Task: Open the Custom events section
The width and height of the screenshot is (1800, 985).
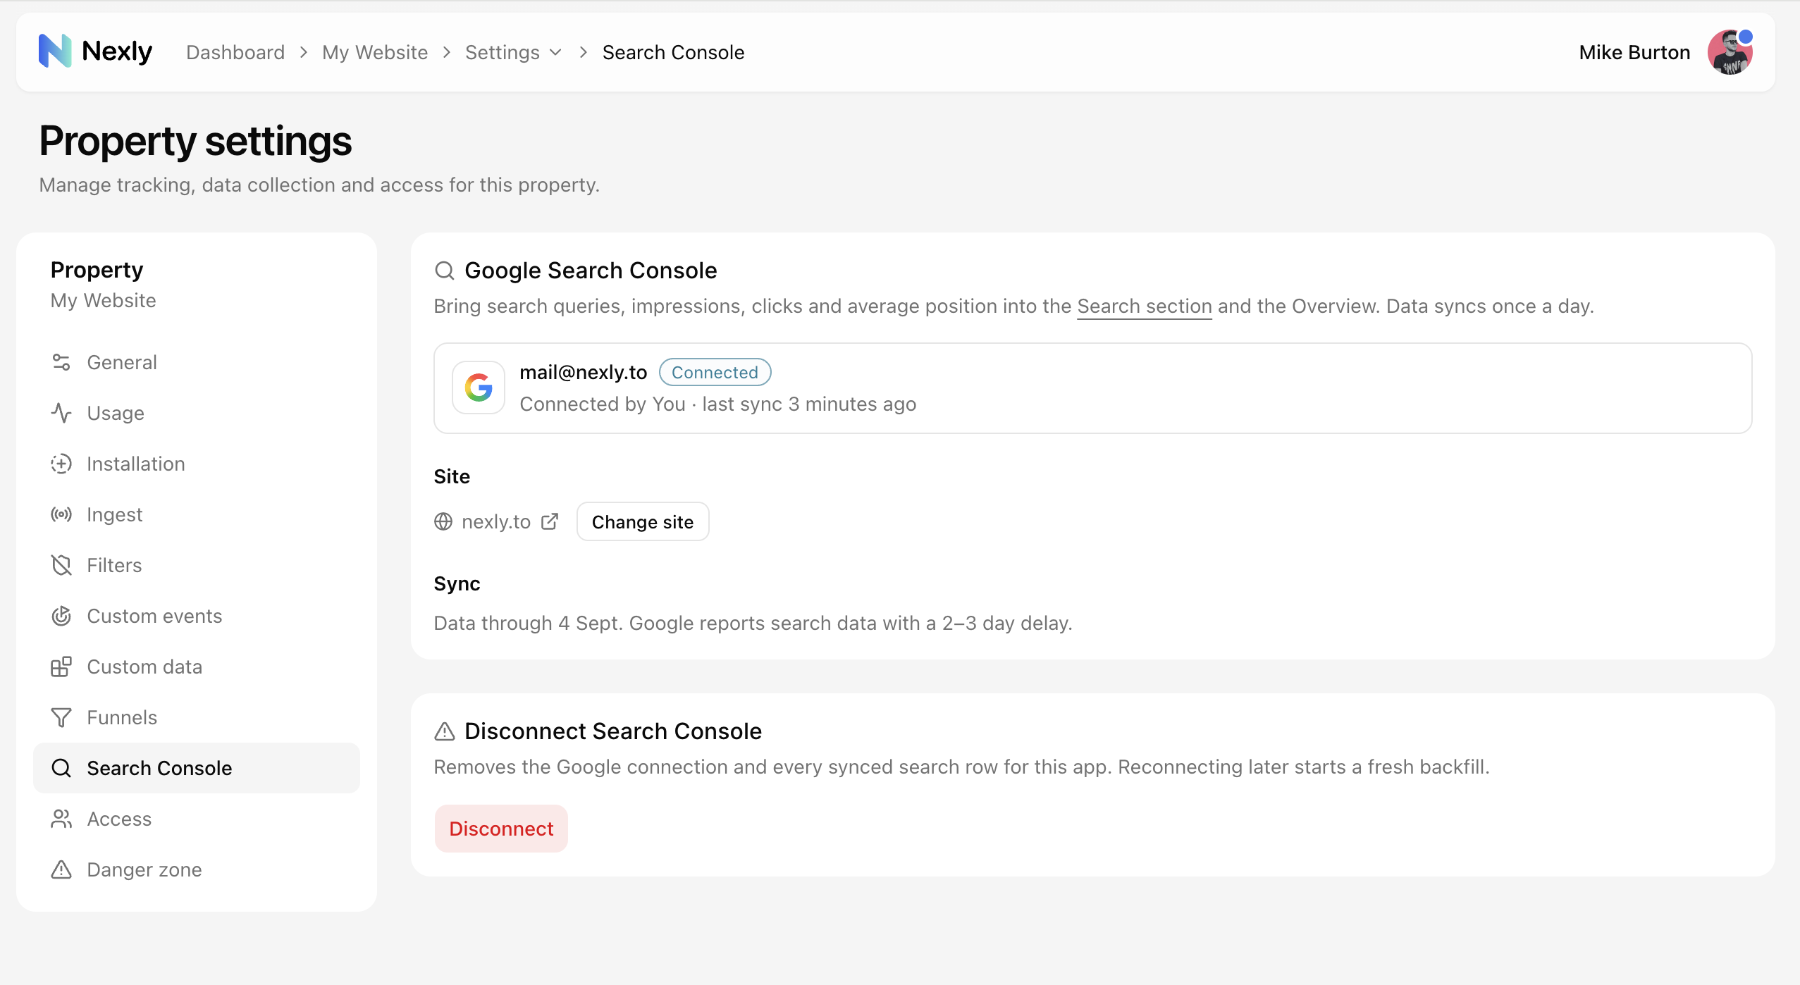Action: tap(197, 616)
